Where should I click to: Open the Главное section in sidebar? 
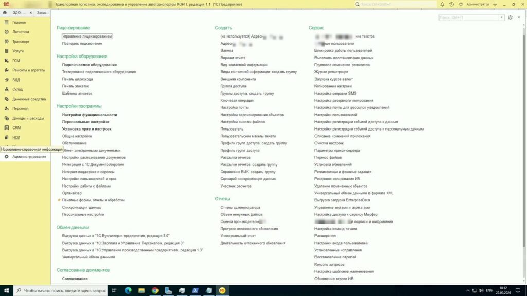[x=19, y=22]
